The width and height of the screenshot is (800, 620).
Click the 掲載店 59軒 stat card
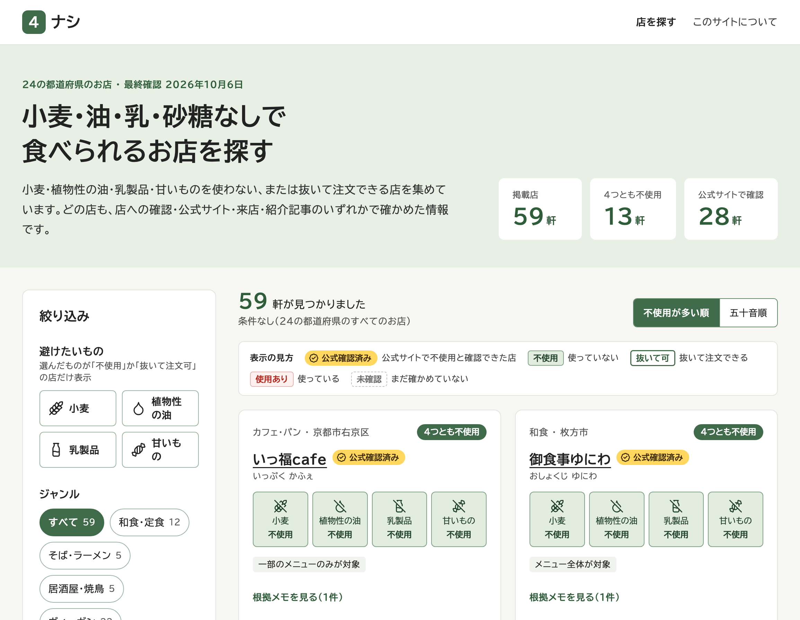(x=540, y=209)
